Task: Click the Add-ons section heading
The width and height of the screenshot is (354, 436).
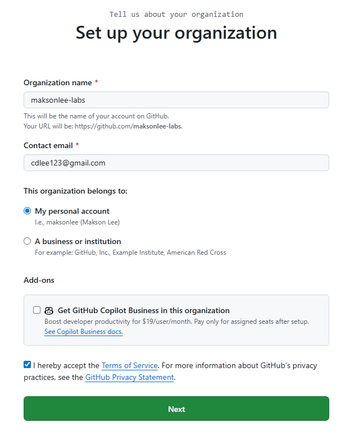Action: coord(39,279)
